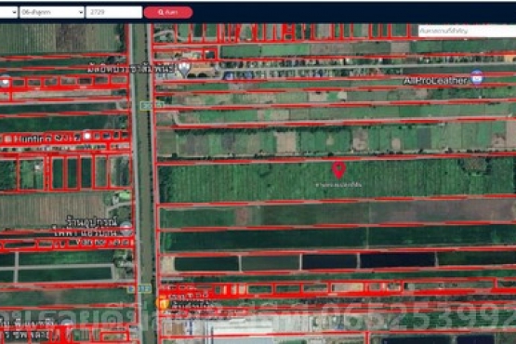Click the magnifier icon inside the search button
Screen dimensions: 516x344
coord(161,12)
